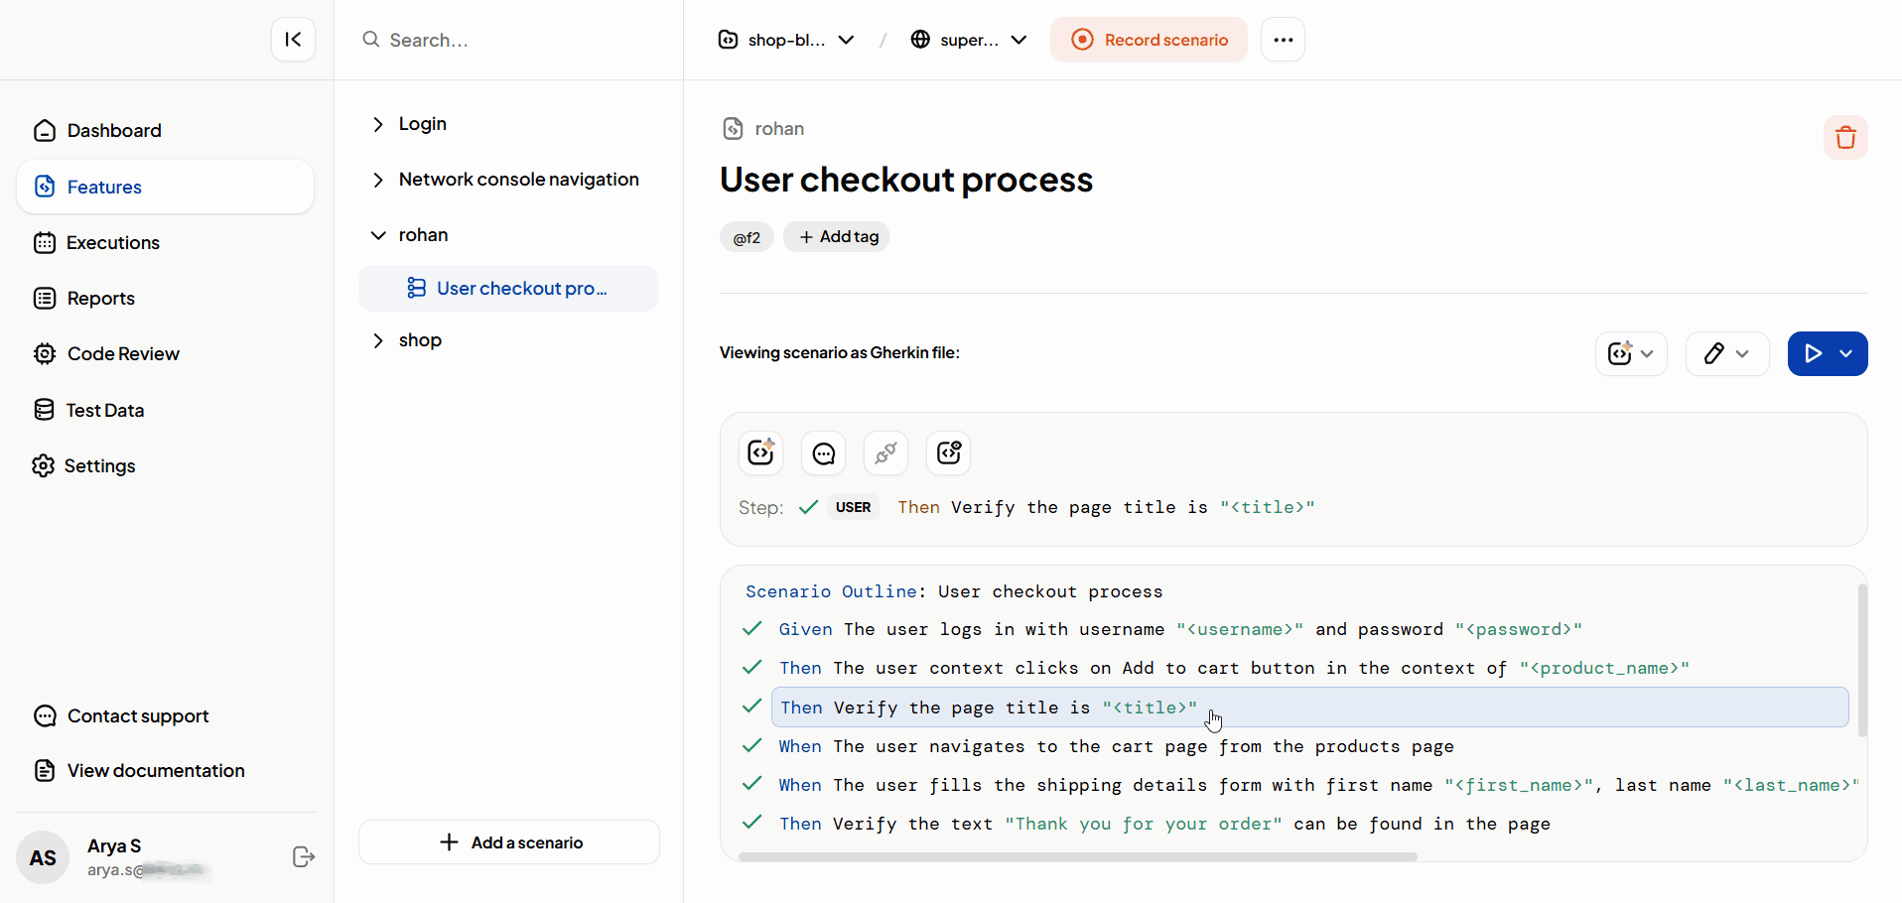Toggle the checkmark beside the 'Given The user logs in' step

tap(751, 628)
